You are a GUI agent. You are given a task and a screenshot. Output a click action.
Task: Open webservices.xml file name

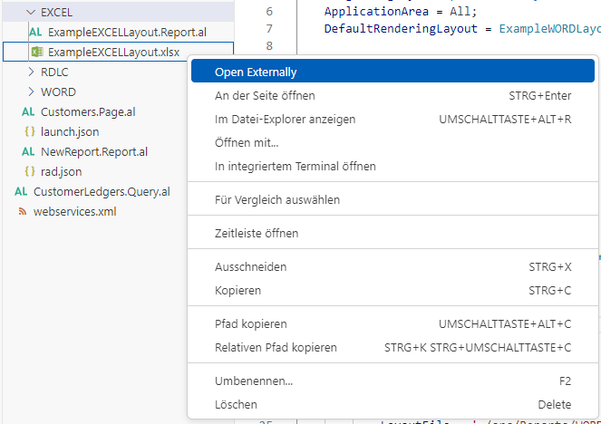(74, 211)
